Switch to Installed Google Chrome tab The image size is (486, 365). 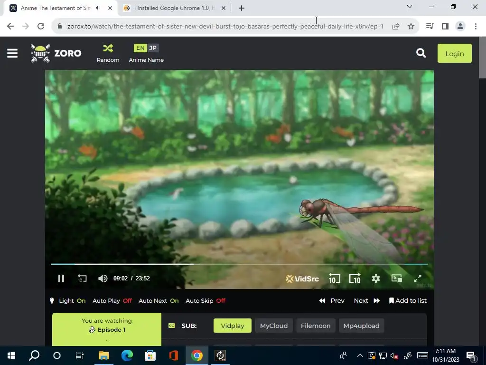coord(174,8)
